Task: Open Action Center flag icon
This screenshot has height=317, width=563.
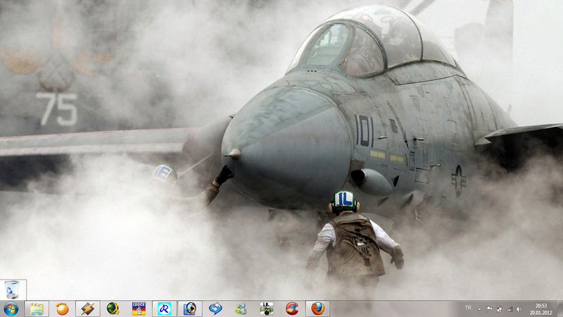Action: [x=490, y=309]
